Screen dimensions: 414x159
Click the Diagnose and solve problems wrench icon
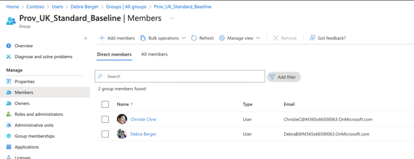pyautogui.click(x=9, y=57)
